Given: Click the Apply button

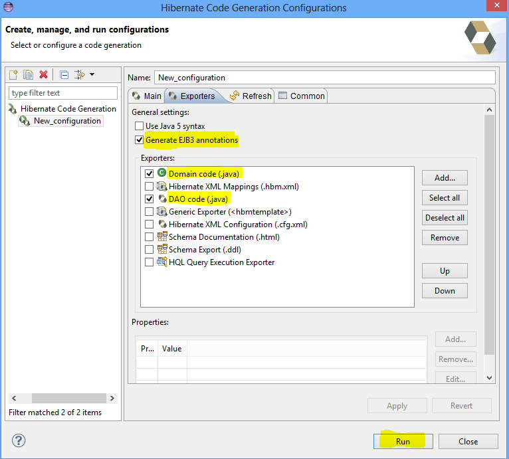Looking at the screenshot, I should click(397, 406).
